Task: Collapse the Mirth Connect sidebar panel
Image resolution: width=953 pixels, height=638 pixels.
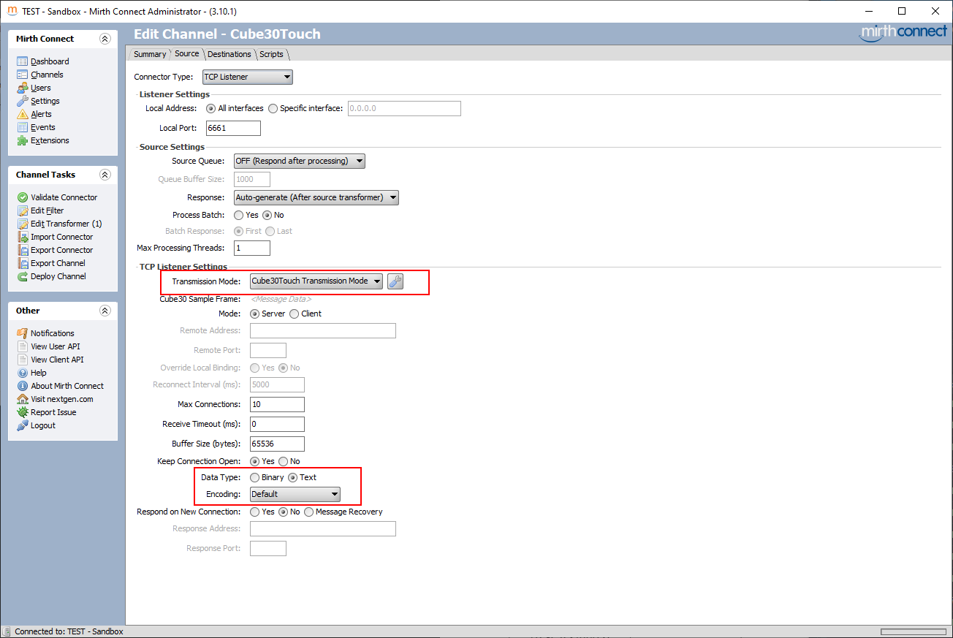Action: coord(105,39)
